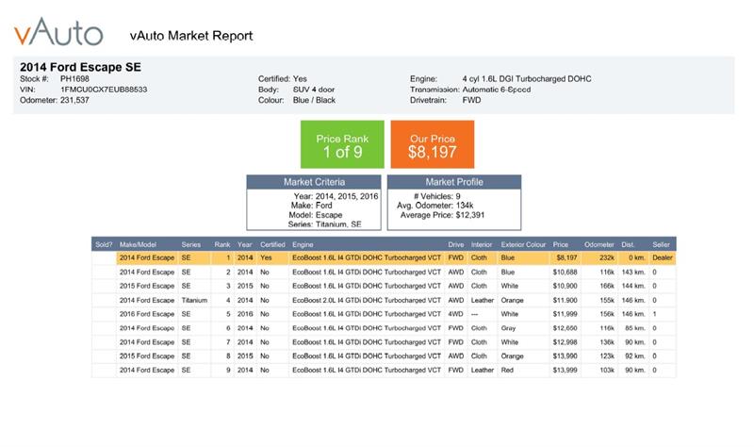Viewport: 754px width, 447px height.
Task: Click the Body value SUV 4 door
Action: [314, 90]
